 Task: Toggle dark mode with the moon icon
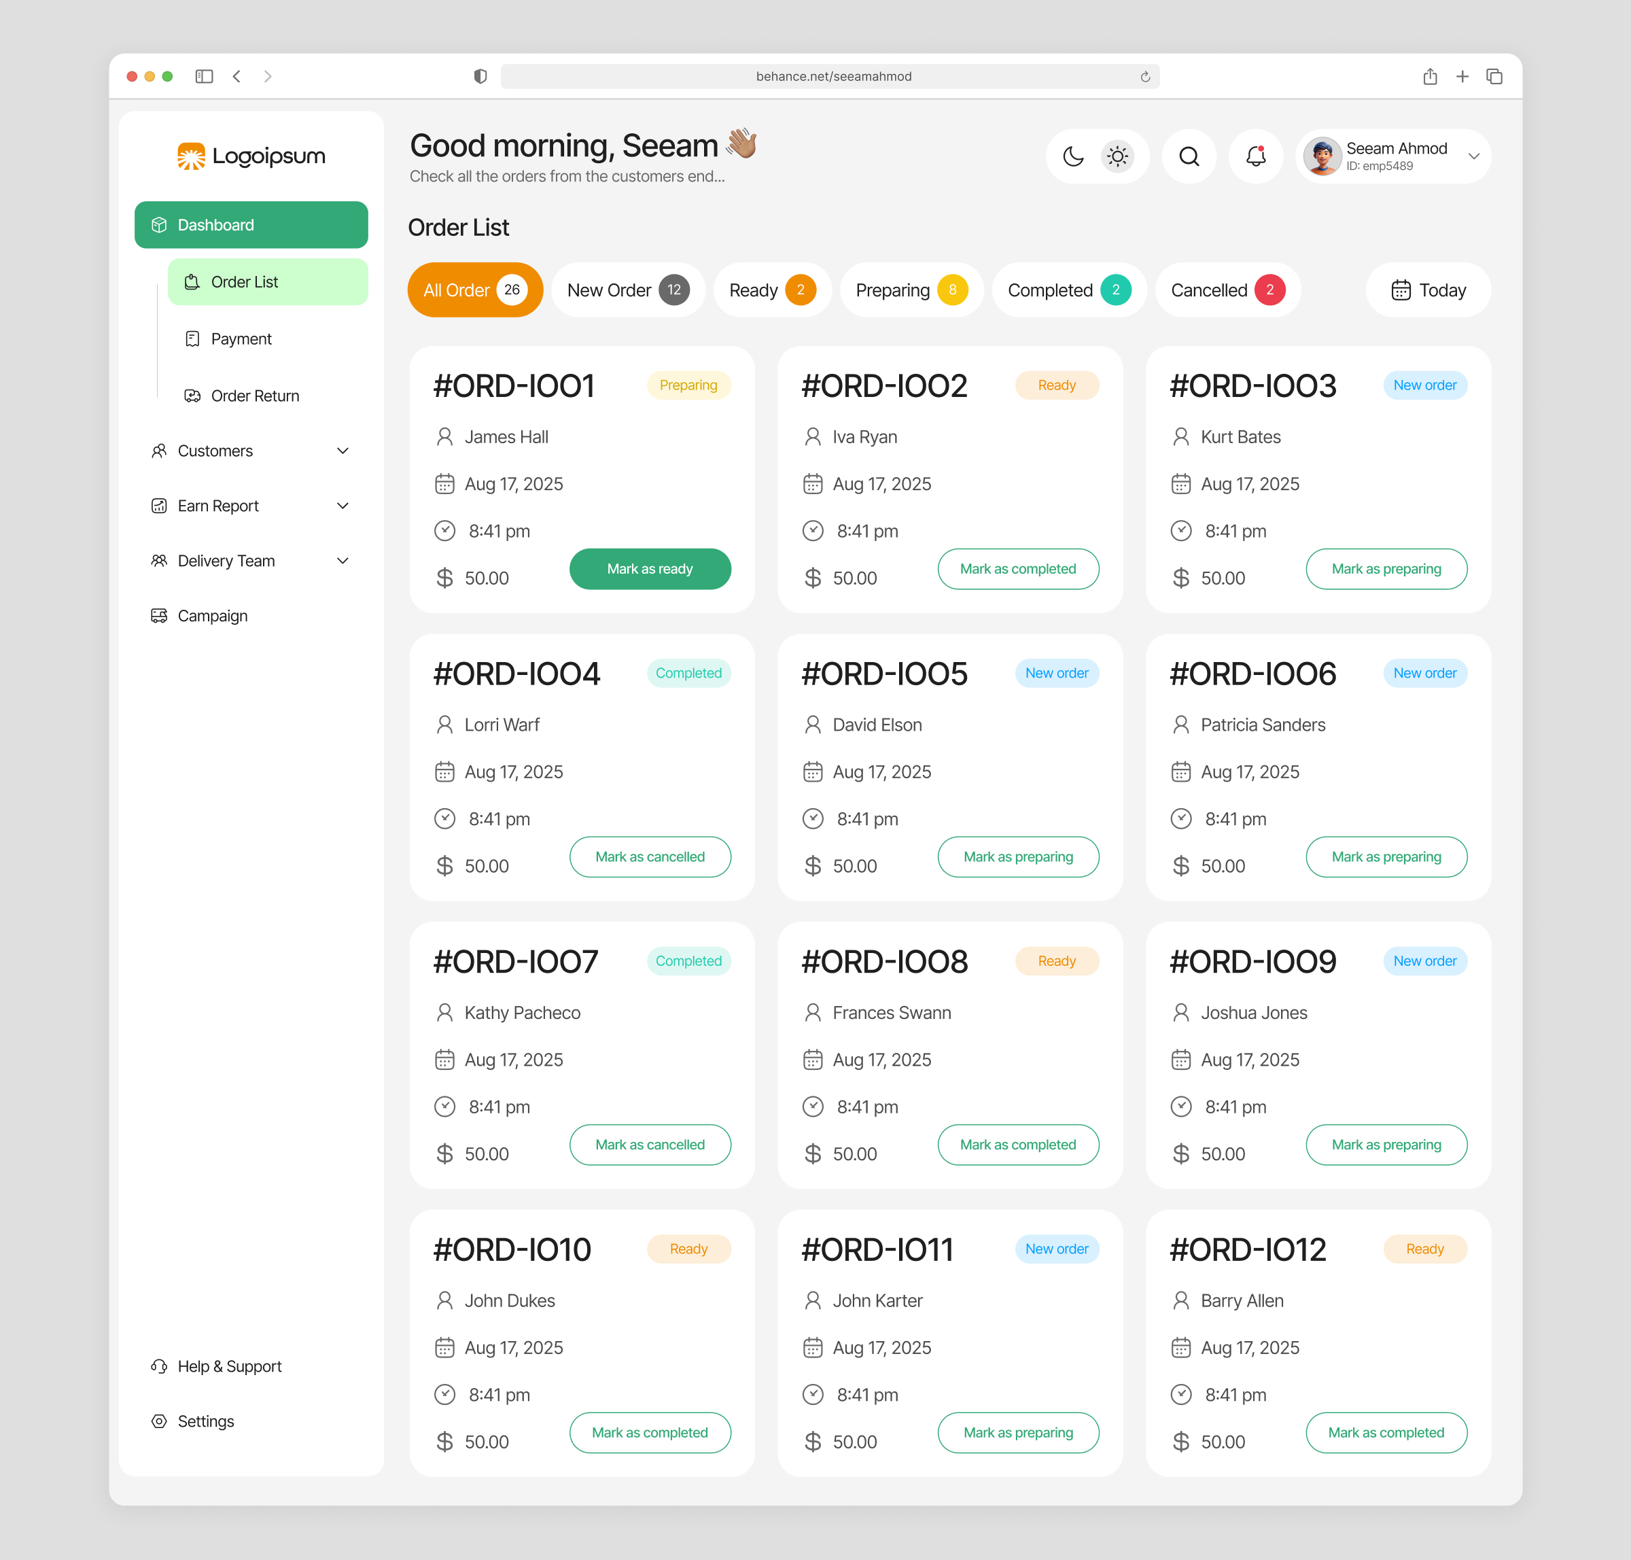tap(1073, 156)
